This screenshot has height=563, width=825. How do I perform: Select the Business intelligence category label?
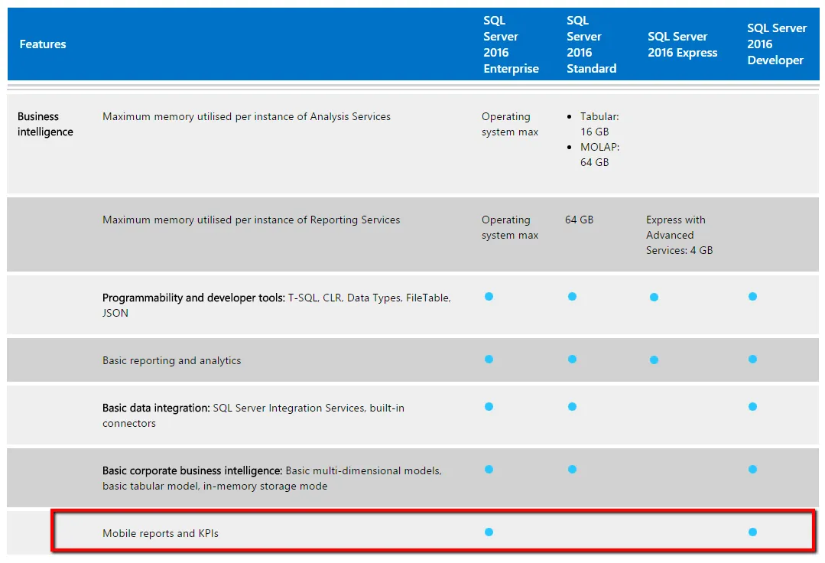tap(45, 124)
